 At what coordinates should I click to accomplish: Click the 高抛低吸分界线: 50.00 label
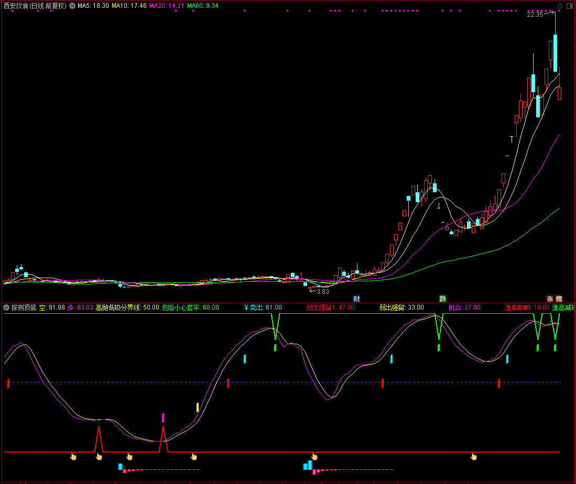(x=127, y=307)
